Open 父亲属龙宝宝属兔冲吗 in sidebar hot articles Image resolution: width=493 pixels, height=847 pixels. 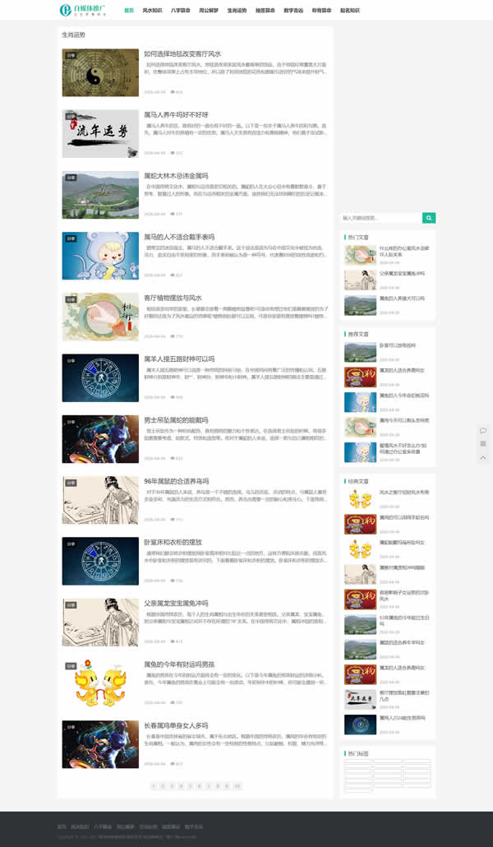pos(402,273)
